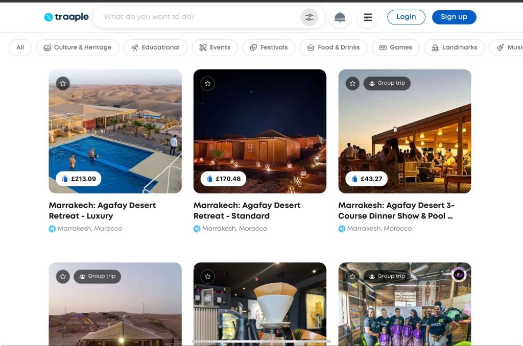Star the Agafay 3-Course Dinner Show card
Screen dimensions: 523x346
coord(352,83)
